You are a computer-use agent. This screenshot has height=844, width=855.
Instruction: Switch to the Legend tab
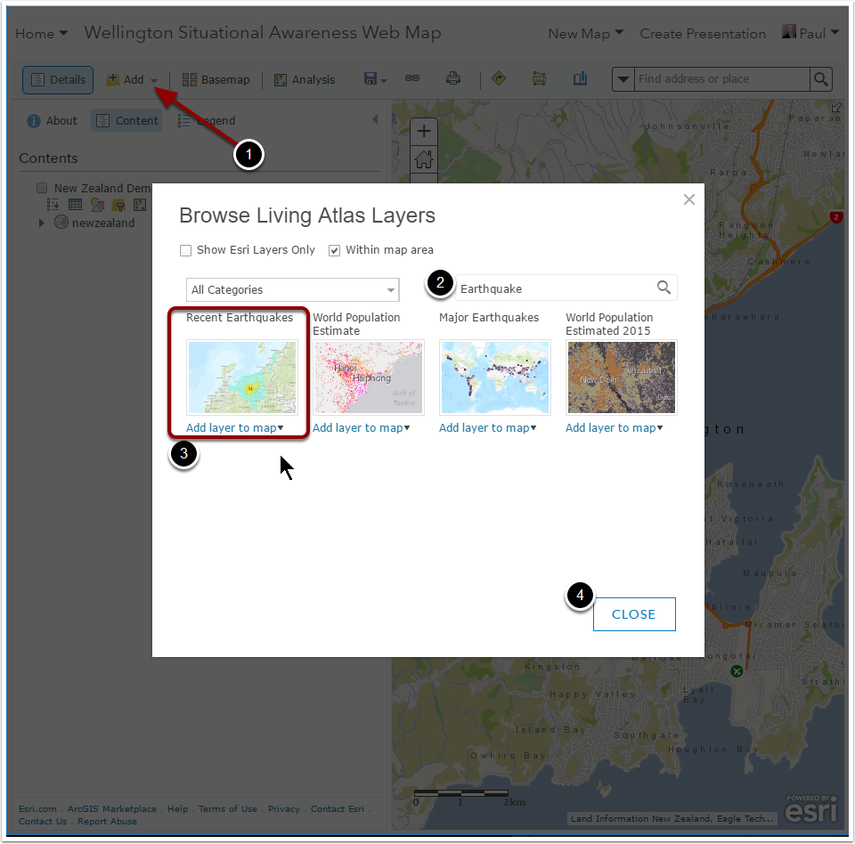pos(207,120)
